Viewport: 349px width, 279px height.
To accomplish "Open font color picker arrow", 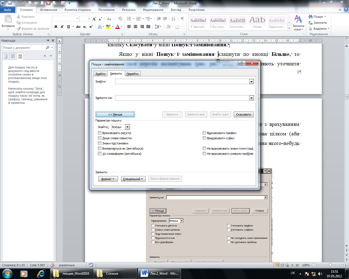I will [x=122, y=27].
